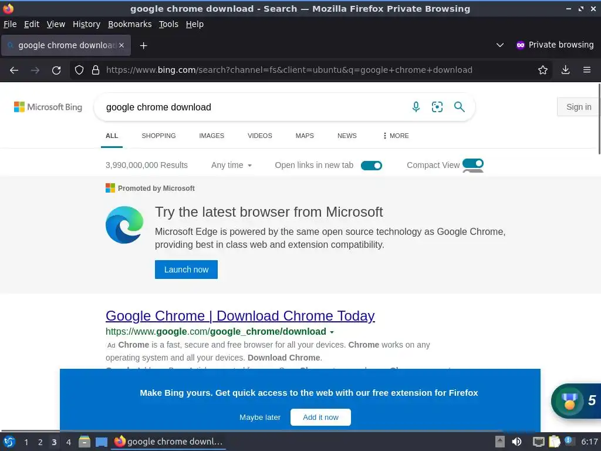Close the google chrome download tab

[x=121, y=45]
